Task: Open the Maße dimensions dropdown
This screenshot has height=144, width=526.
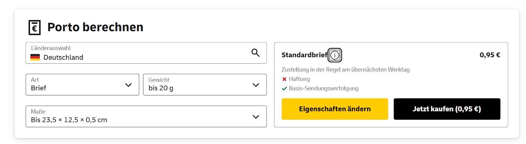Action: [138, 116]
